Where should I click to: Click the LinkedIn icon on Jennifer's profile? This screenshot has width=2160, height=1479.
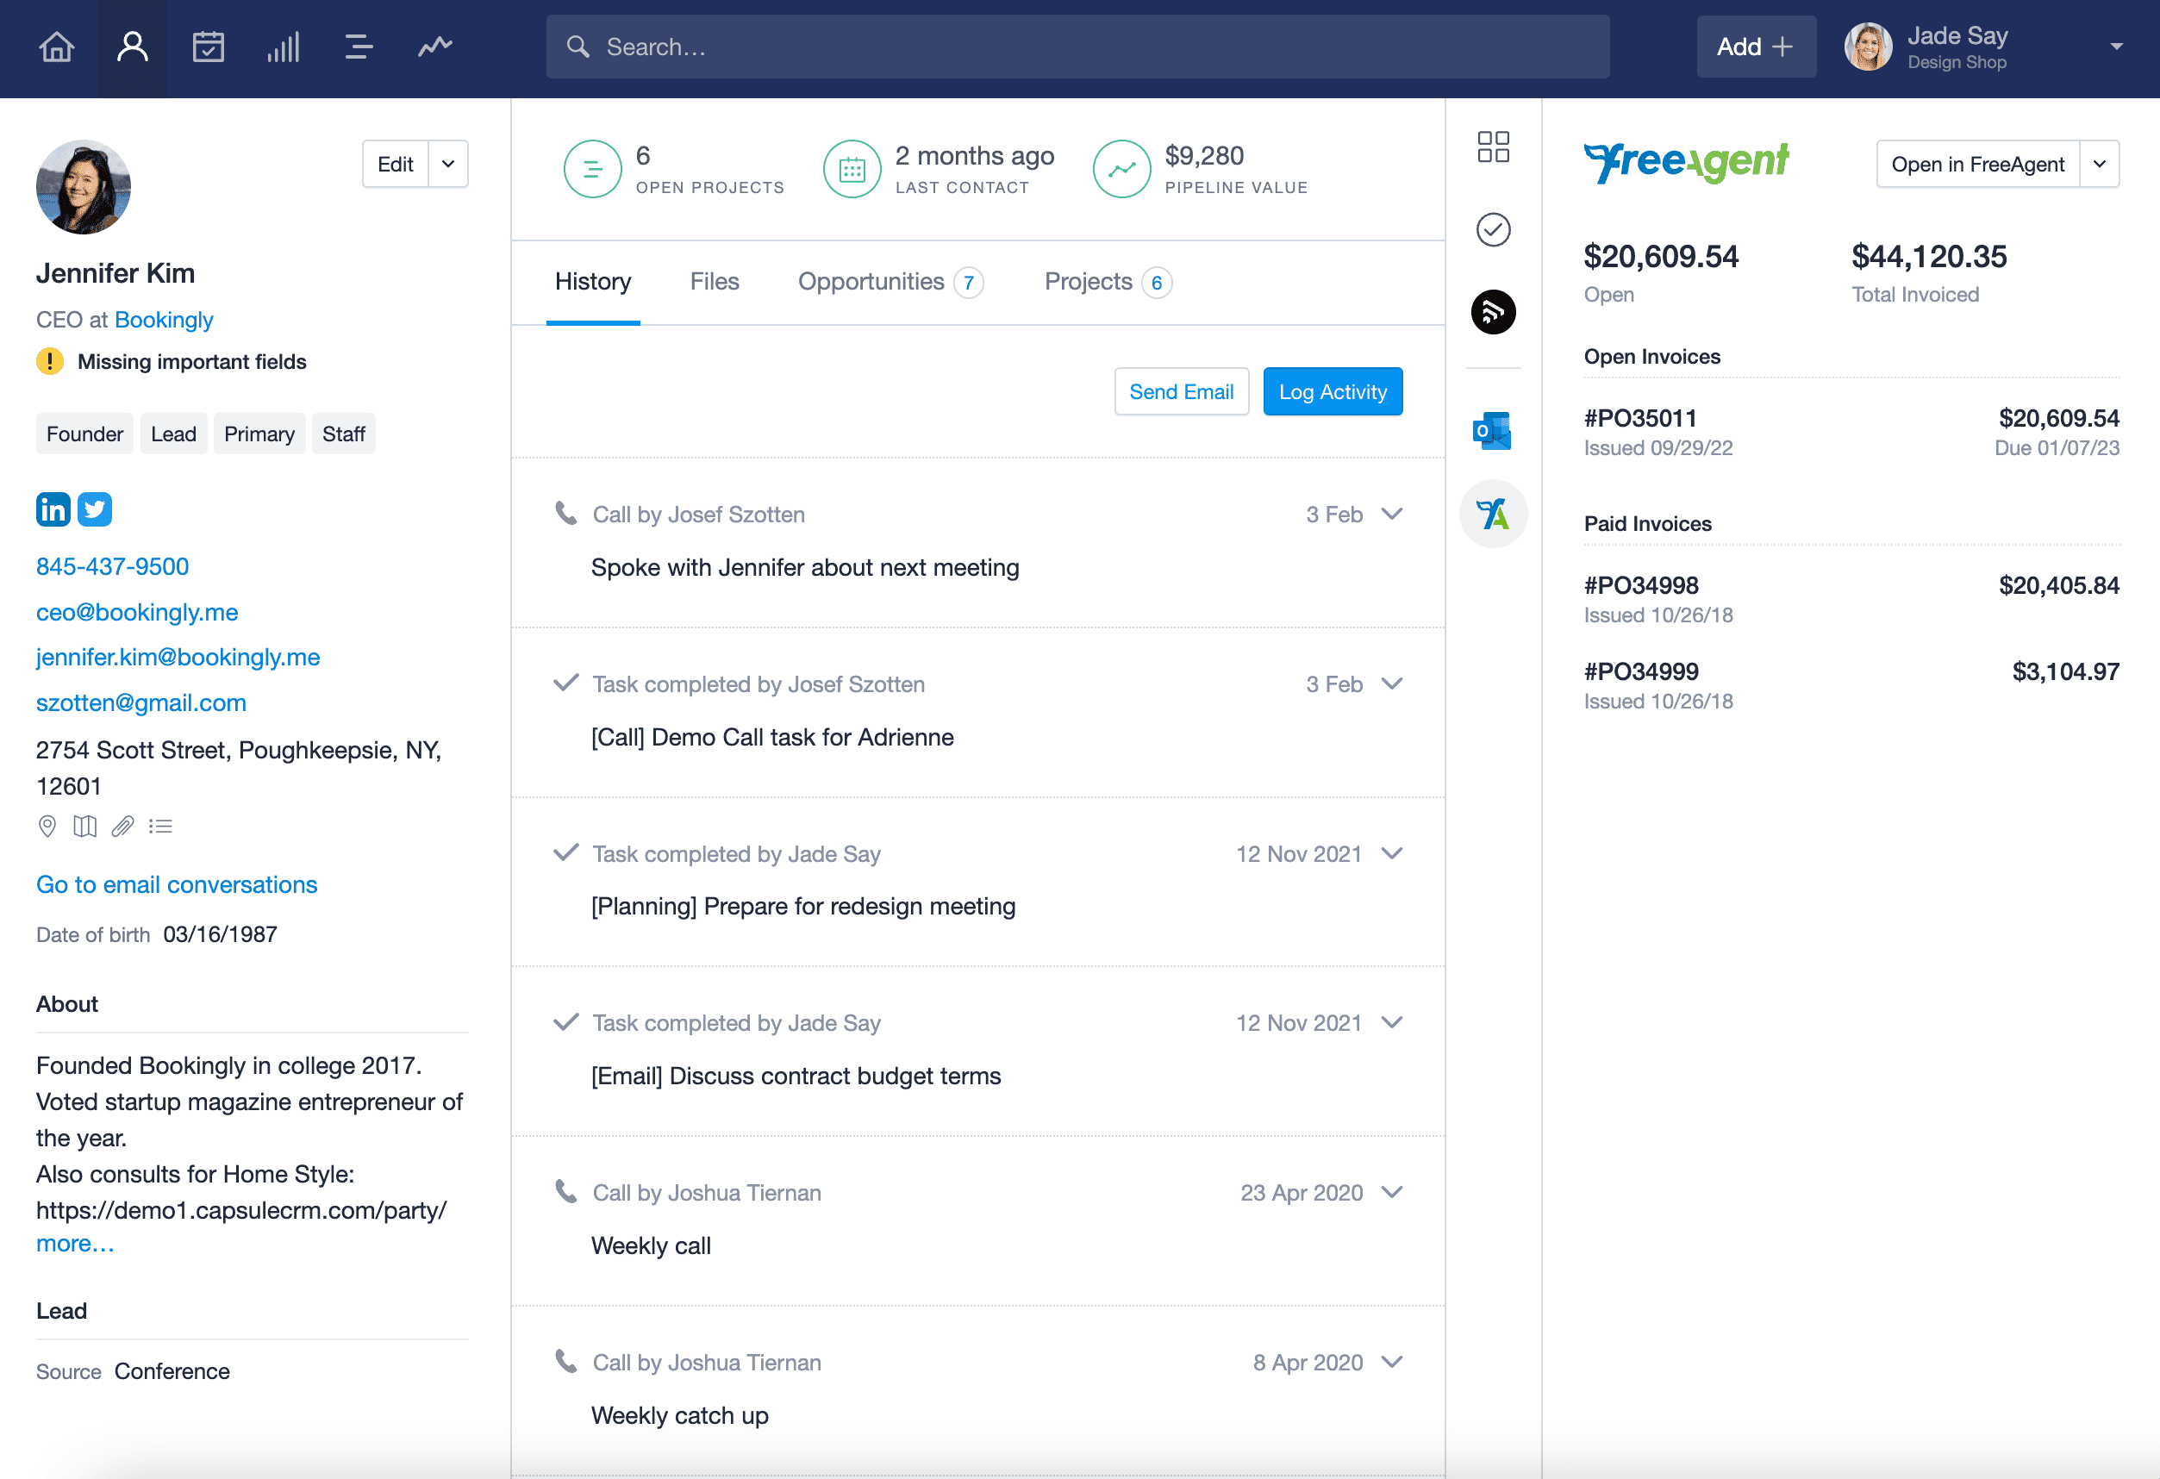click(x=54, y=509)
